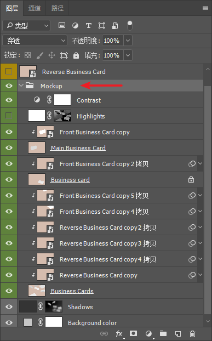Lock transparent pixels icon
This screenshot has width=212, height=341.
pos(27,55)
